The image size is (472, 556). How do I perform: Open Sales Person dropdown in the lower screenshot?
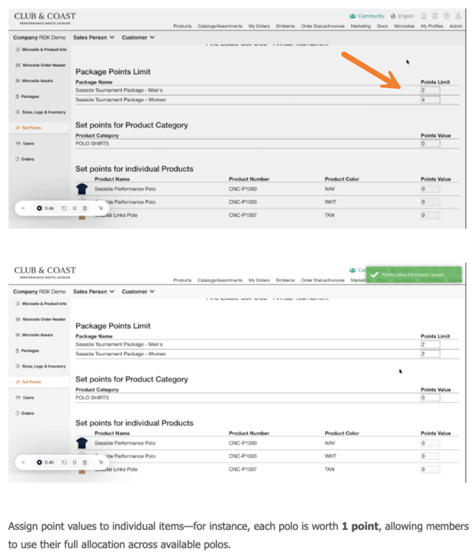coord(94,291)
